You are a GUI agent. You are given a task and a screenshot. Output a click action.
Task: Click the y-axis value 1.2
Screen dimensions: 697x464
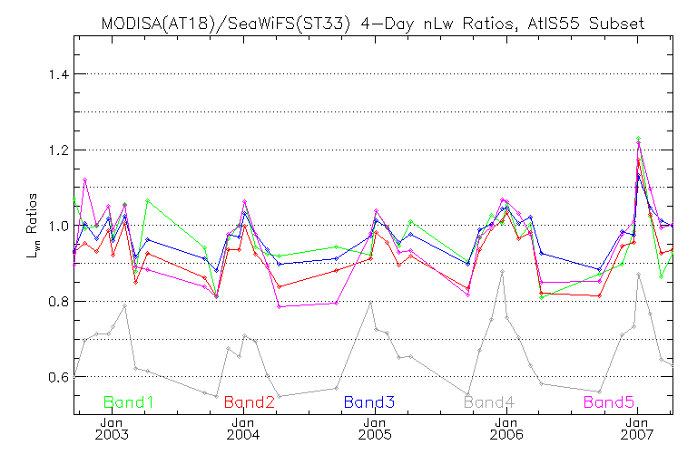59,150
